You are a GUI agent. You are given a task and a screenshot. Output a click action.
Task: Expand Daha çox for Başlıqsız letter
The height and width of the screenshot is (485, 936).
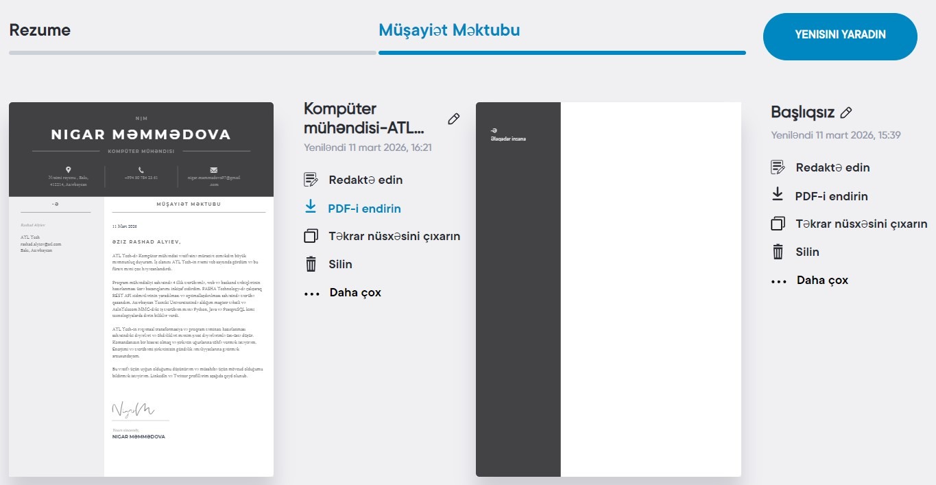[822, 281]
